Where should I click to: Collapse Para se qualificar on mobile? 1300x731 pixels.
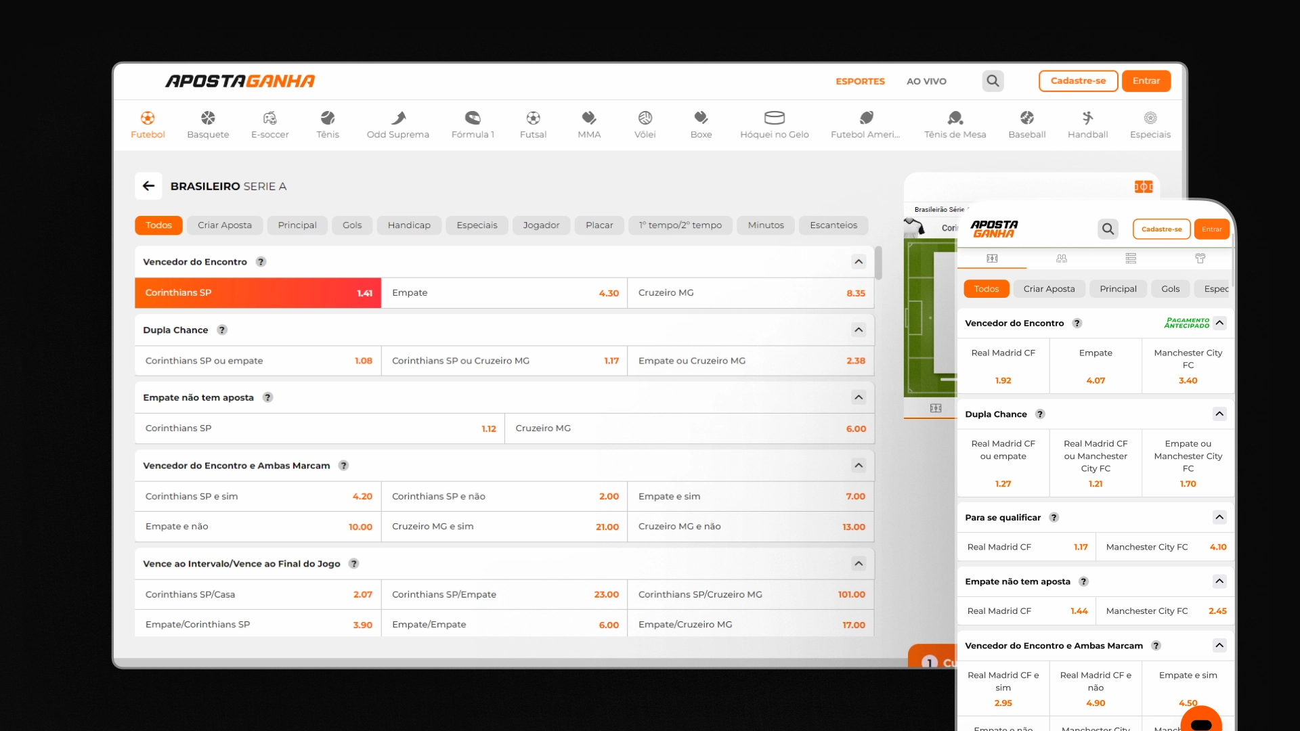click(1219, 518)
